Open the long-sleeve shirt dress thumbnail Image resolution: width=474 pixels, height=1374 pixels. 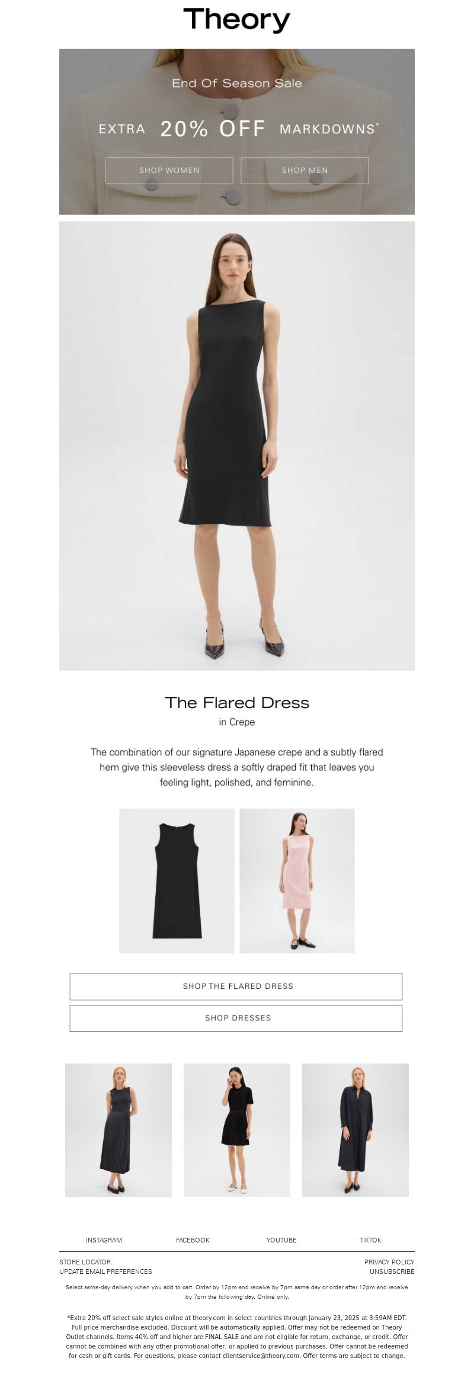pos(355,1130)
